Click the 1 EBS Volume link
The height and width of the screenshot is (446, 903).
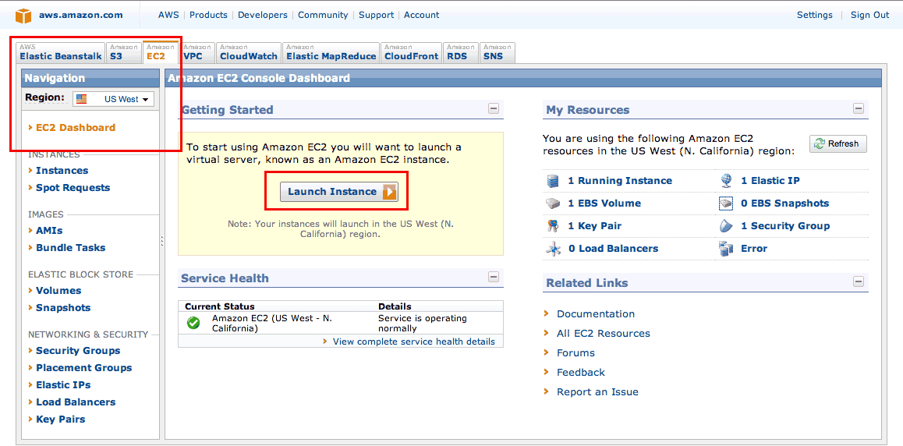tap(604, 204)
